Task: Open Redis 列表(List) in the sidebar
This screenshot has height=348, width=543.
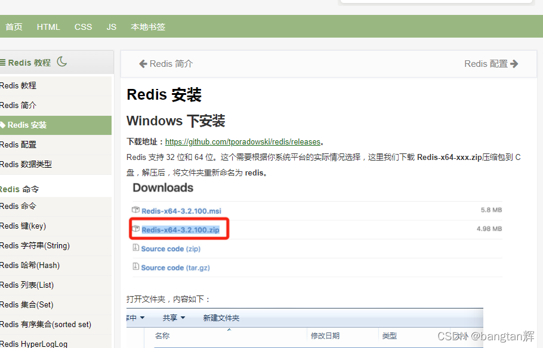Action: click(55, 285)
